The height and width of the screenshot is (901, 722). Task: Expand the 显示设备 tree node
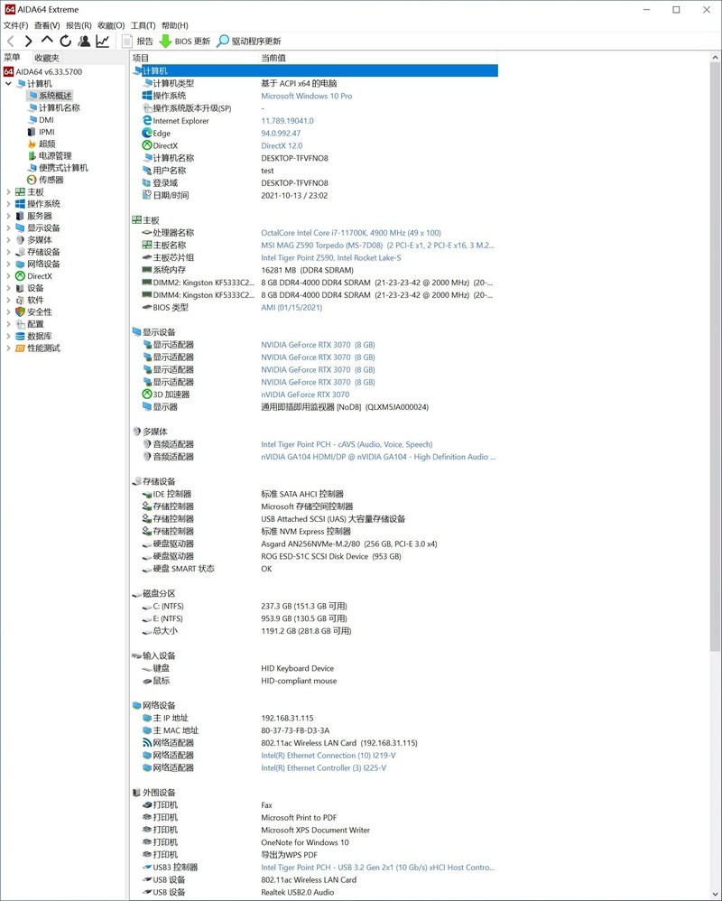click(8, 228)
